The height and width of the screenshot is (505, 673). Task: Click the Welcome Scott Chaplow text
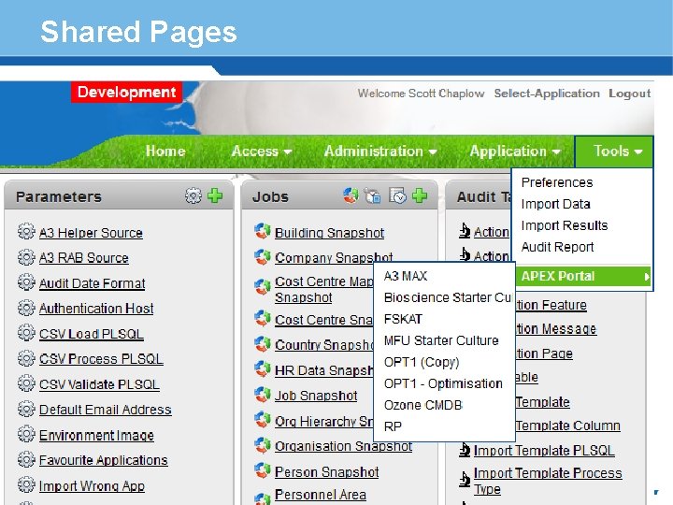[421, 94]
